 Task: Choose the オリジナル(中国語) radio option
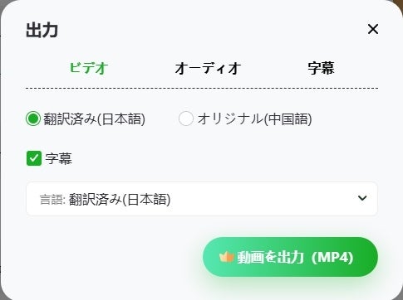[186, 119]
